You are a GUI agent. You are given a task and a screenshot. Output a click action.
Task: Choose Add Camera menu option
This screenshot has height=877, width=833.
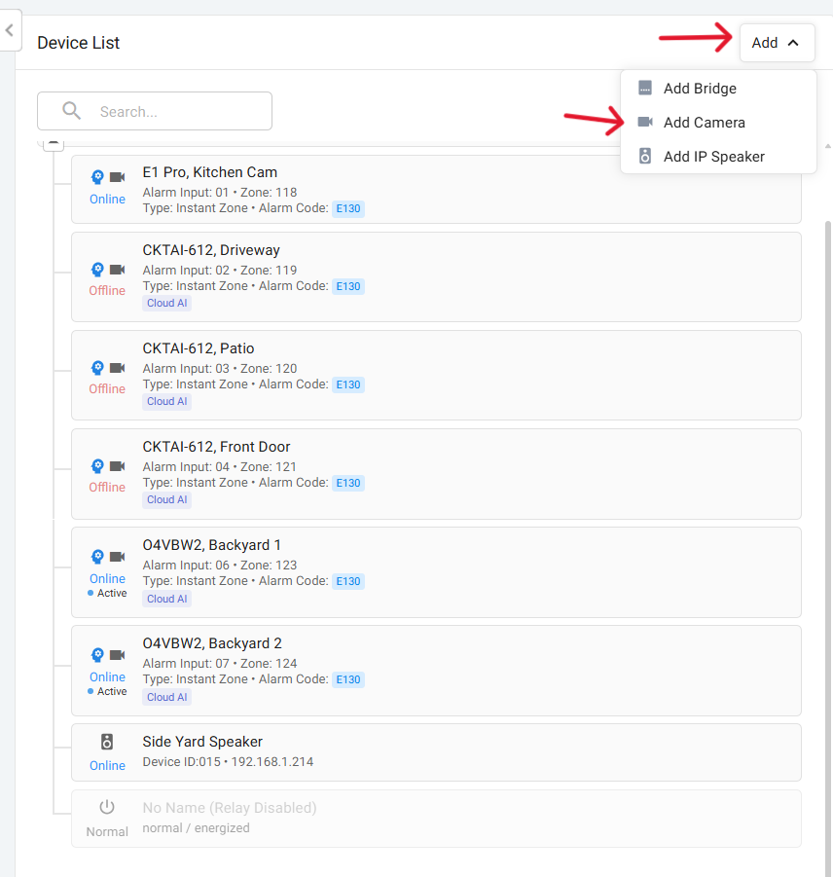704,123
